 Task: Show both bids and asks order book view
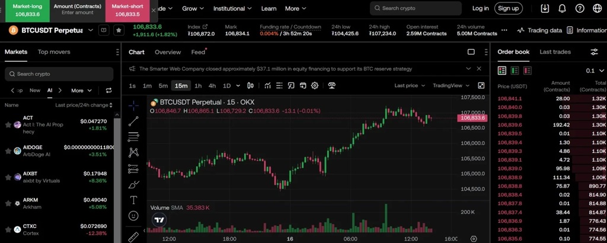coord(502,71)
